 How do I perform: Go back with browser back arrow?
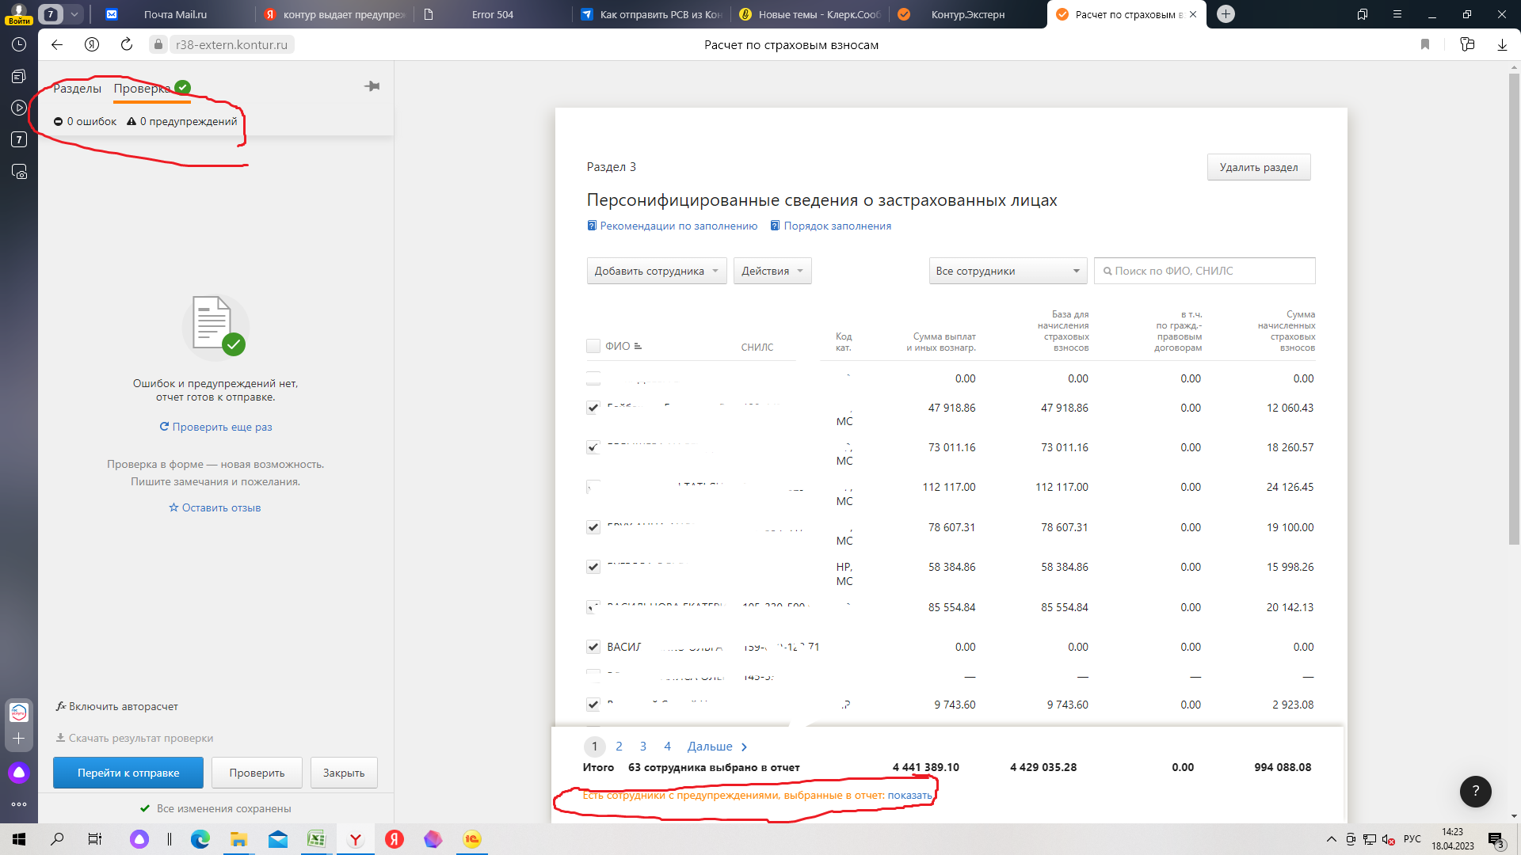(x=57, y=44)
